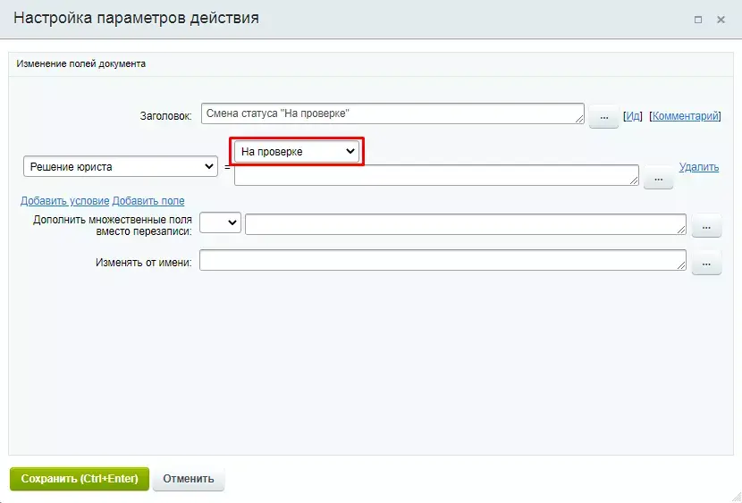The height and width of the screenshot is (503, 742).
Task: Open the ellipsis button beside the Удалить link
Action: coord(658,180)
